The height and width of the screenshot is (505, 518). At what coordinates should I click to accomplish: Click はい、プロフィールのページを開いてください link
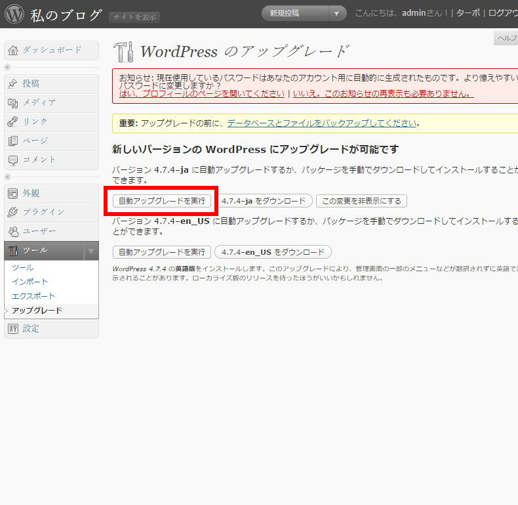click(202, 94)
